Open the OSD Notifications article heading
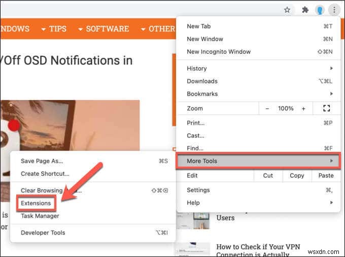Viewport: 345px width, 257px height. (x=66, y=60)
